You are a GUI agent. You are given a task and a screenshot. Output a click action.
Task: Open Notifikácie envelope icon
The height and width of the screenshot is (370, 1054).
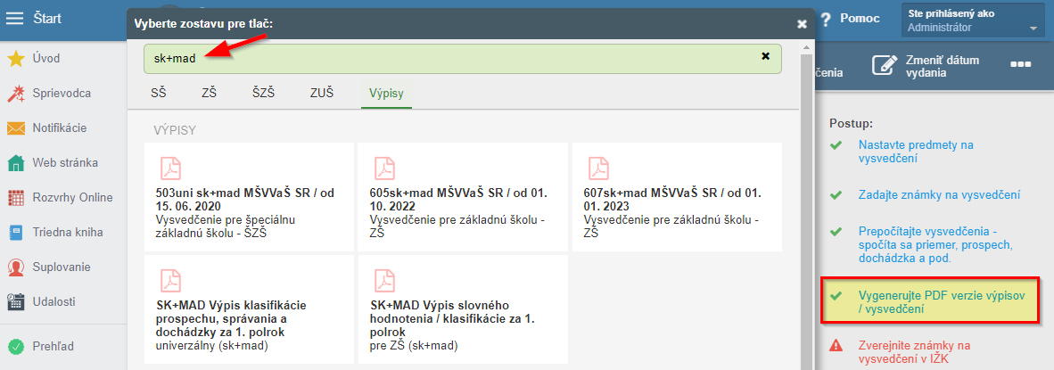(x=15, y=128)
